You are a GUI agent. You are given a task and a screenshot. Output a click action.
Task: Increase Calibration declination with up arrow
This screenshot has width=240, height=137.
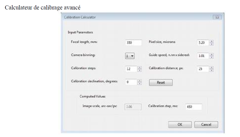pyautogui.click(x=140, y=80)
